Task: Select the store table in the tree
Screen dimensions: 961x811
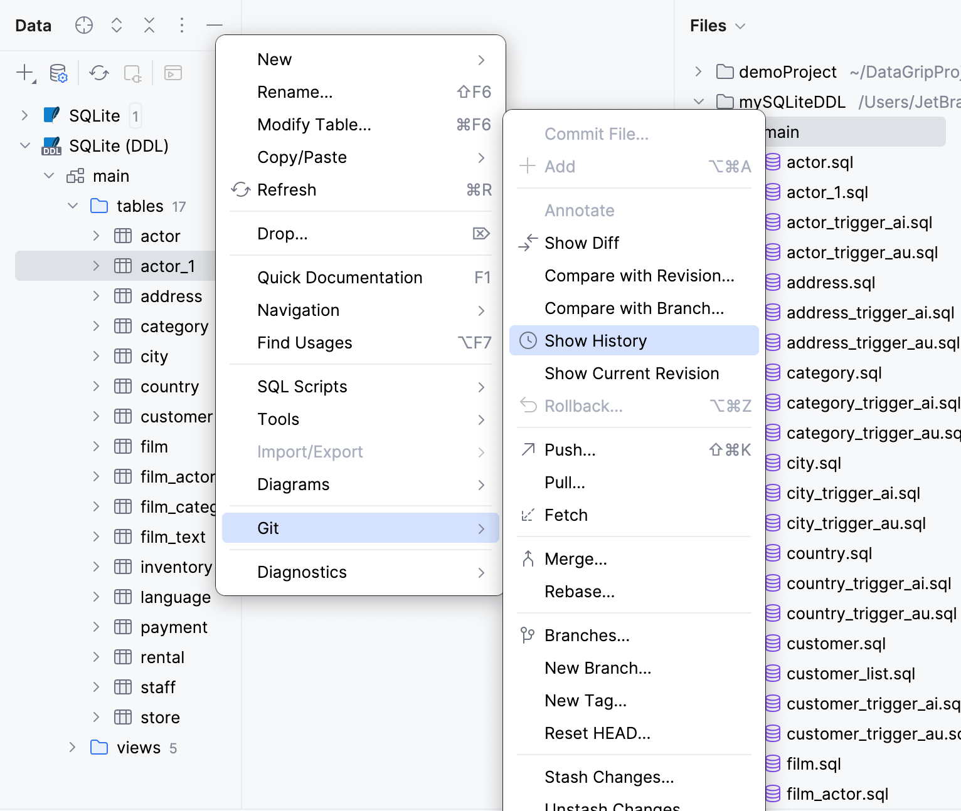Action: (160, 717)
